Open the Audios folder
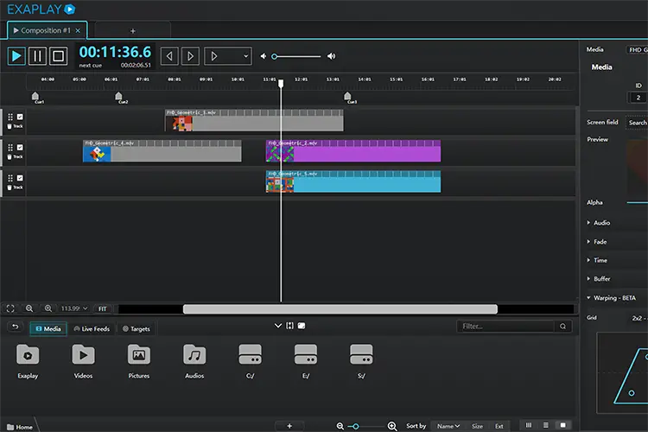648x432 pixels. point(194,360)
